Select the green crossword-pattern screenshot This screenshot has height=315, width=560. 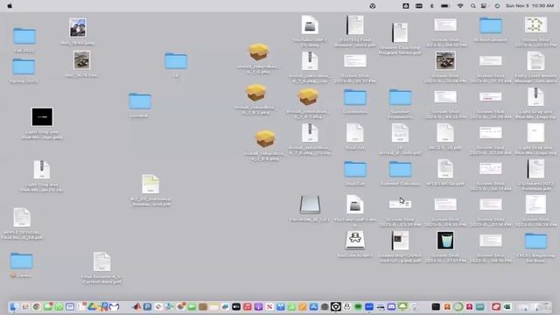535,25
